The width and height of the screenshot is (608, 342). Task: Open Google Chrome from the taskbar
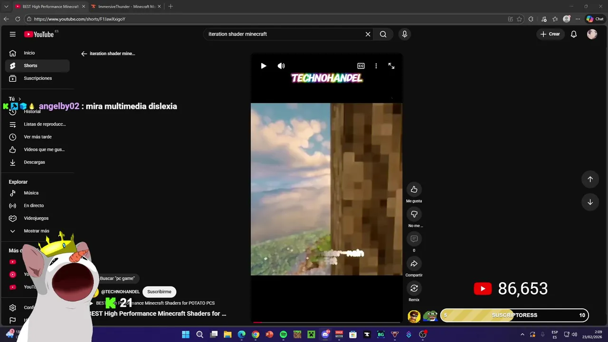[256, 334]
